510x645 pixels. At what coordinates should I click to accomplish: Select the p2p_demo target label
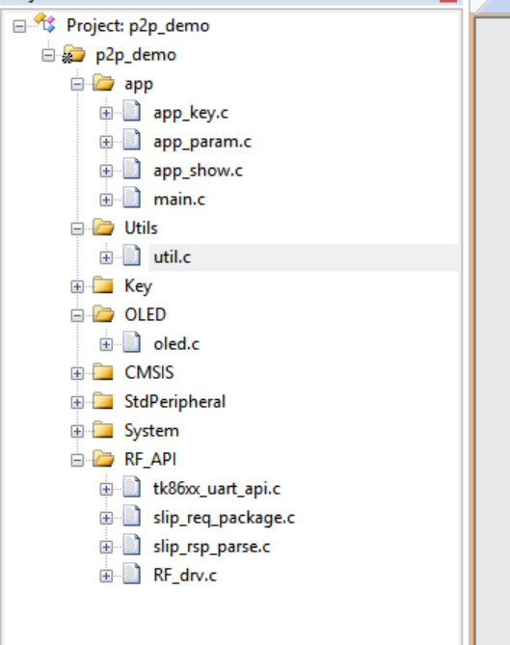(x=136, y=55)
